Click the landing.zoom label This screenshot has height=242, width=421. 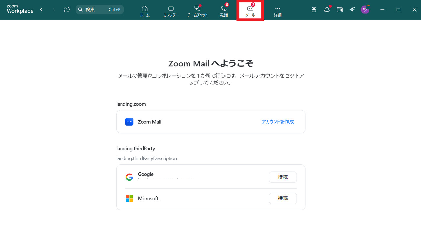pos(131,104)
